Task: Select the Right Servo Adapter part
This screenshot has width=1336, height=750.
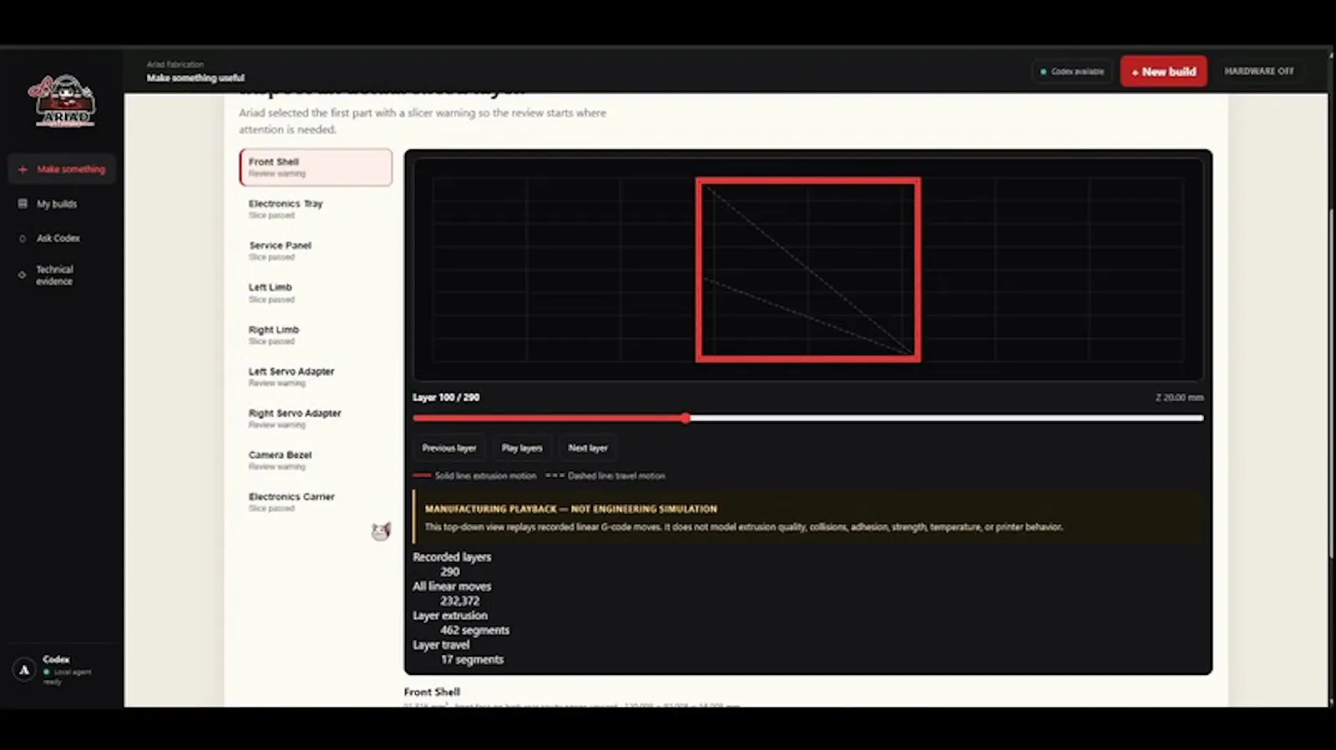Action: 316,418
